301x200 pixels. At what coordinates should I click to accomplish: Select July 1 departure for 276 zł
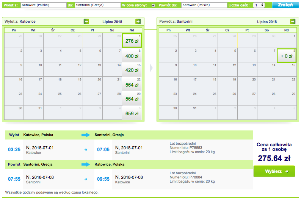132,40
